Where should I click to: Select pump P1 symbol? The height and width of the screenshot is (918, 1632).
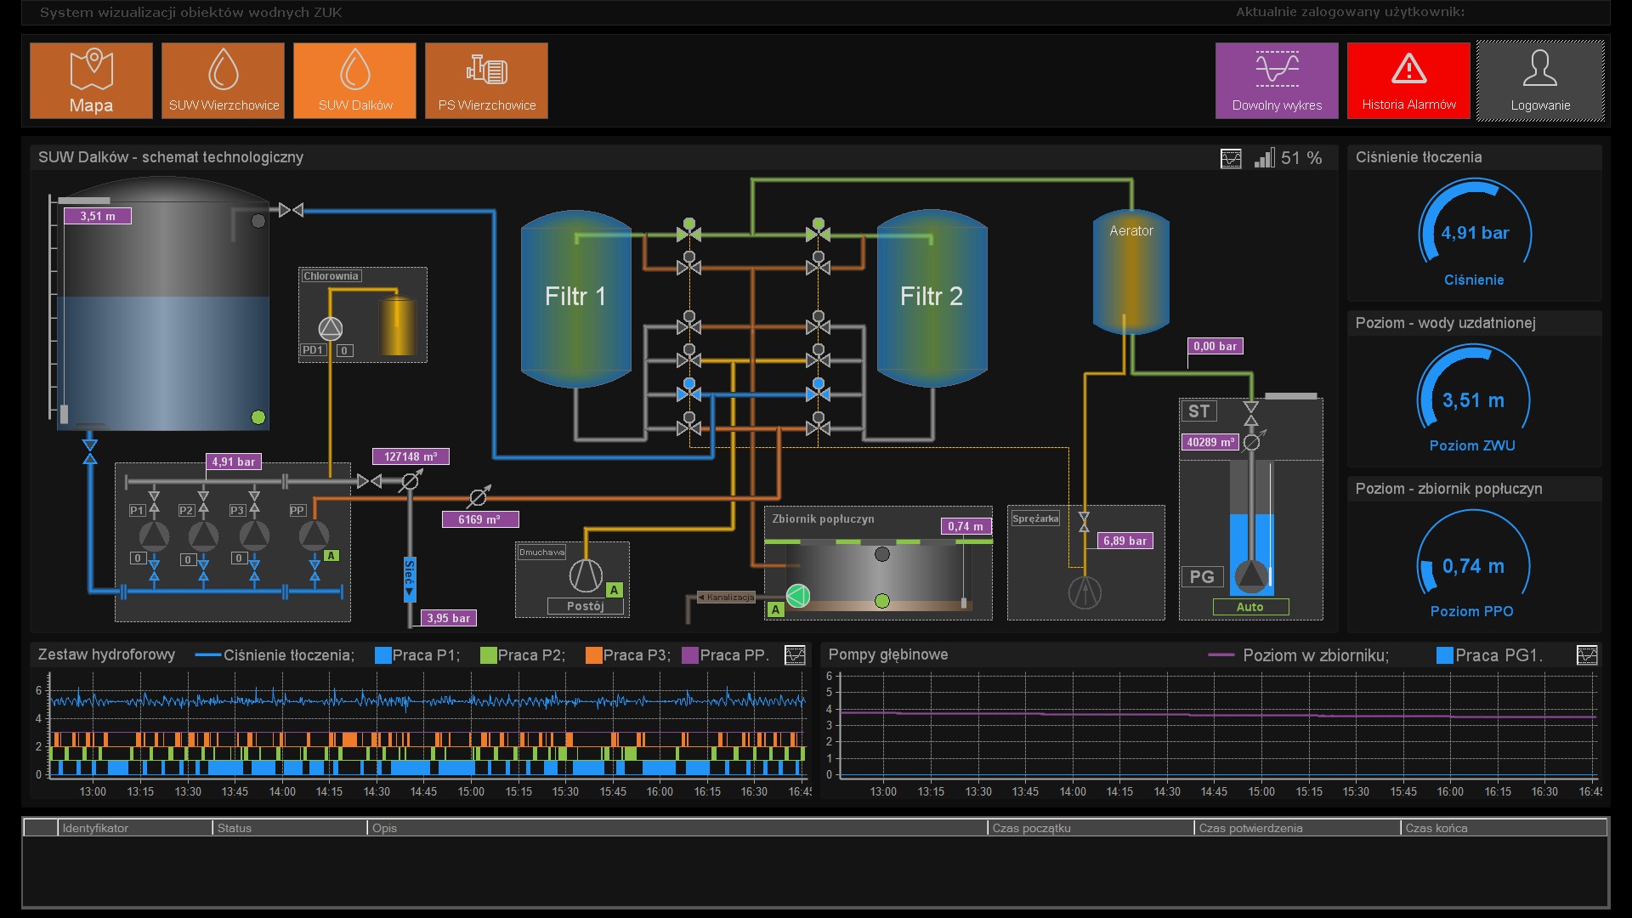pyautogui.click(x=154, y=536)
